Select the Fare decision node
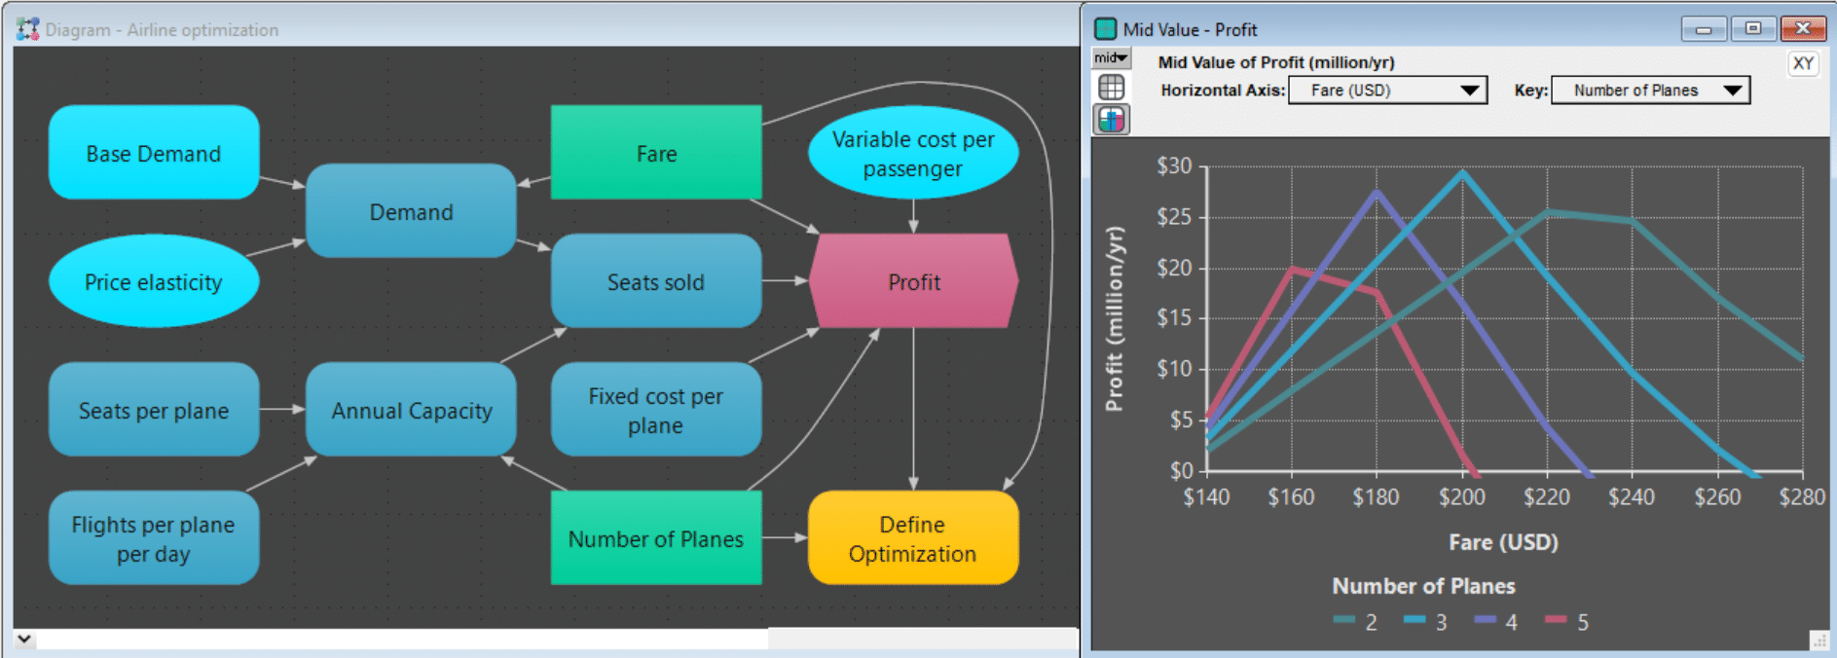The image size is (1837, 658). [655, 153]
